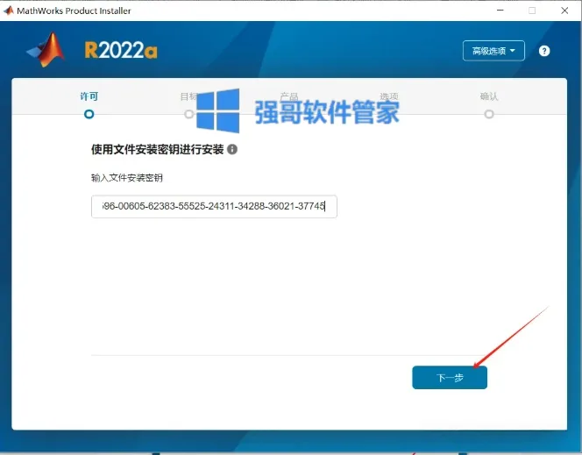Click the 许可 step circle marker

(89, 114)
